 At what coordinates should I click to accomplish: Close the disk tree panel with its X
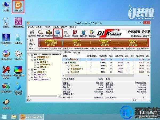(x=60, y=52)
